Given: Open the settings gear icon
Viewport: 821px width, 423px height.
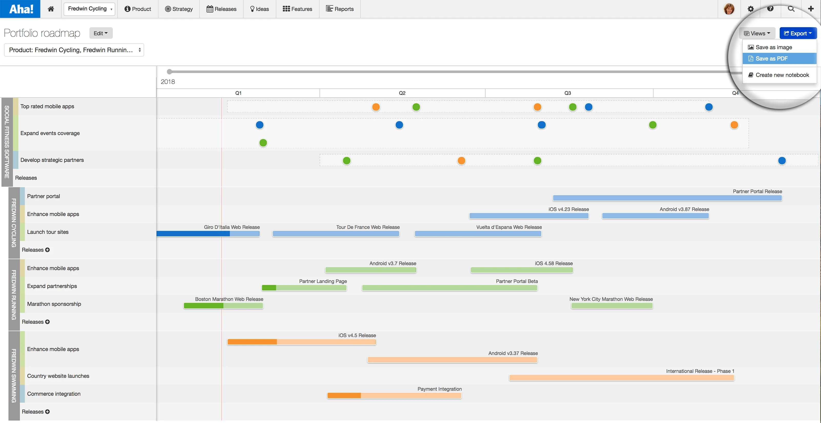Looking at the screenshot, I should pos(750,9).
